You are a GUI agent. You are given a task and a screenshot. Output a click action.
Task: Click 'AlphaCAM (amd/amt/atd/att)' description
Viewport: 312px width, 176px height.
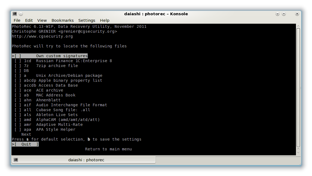pyautogui.click(x=68, y=120)
